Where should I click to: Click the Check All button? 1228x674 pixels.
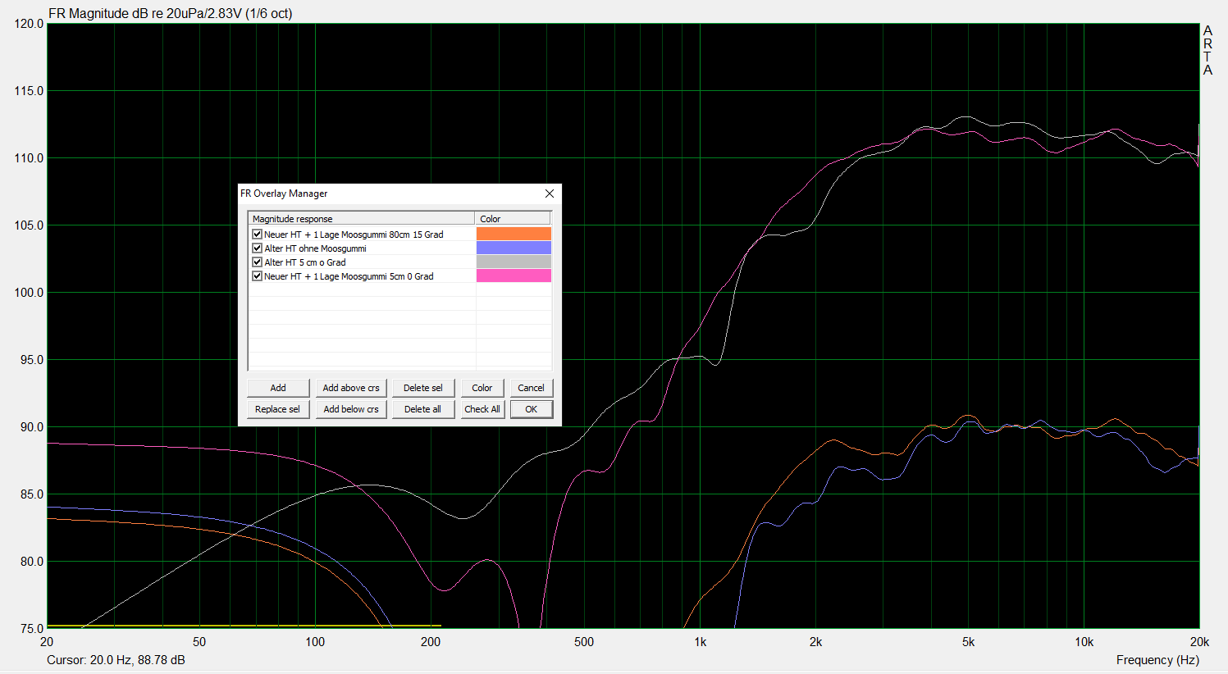tap(482, 409)
